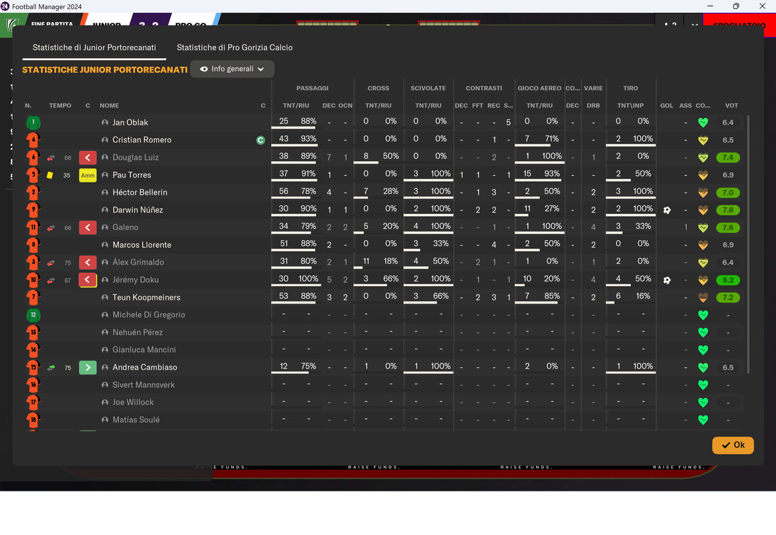Click Pau Torres's 93% aerial success value
Viewport: 776px width, 535px height.
(552, 174)
